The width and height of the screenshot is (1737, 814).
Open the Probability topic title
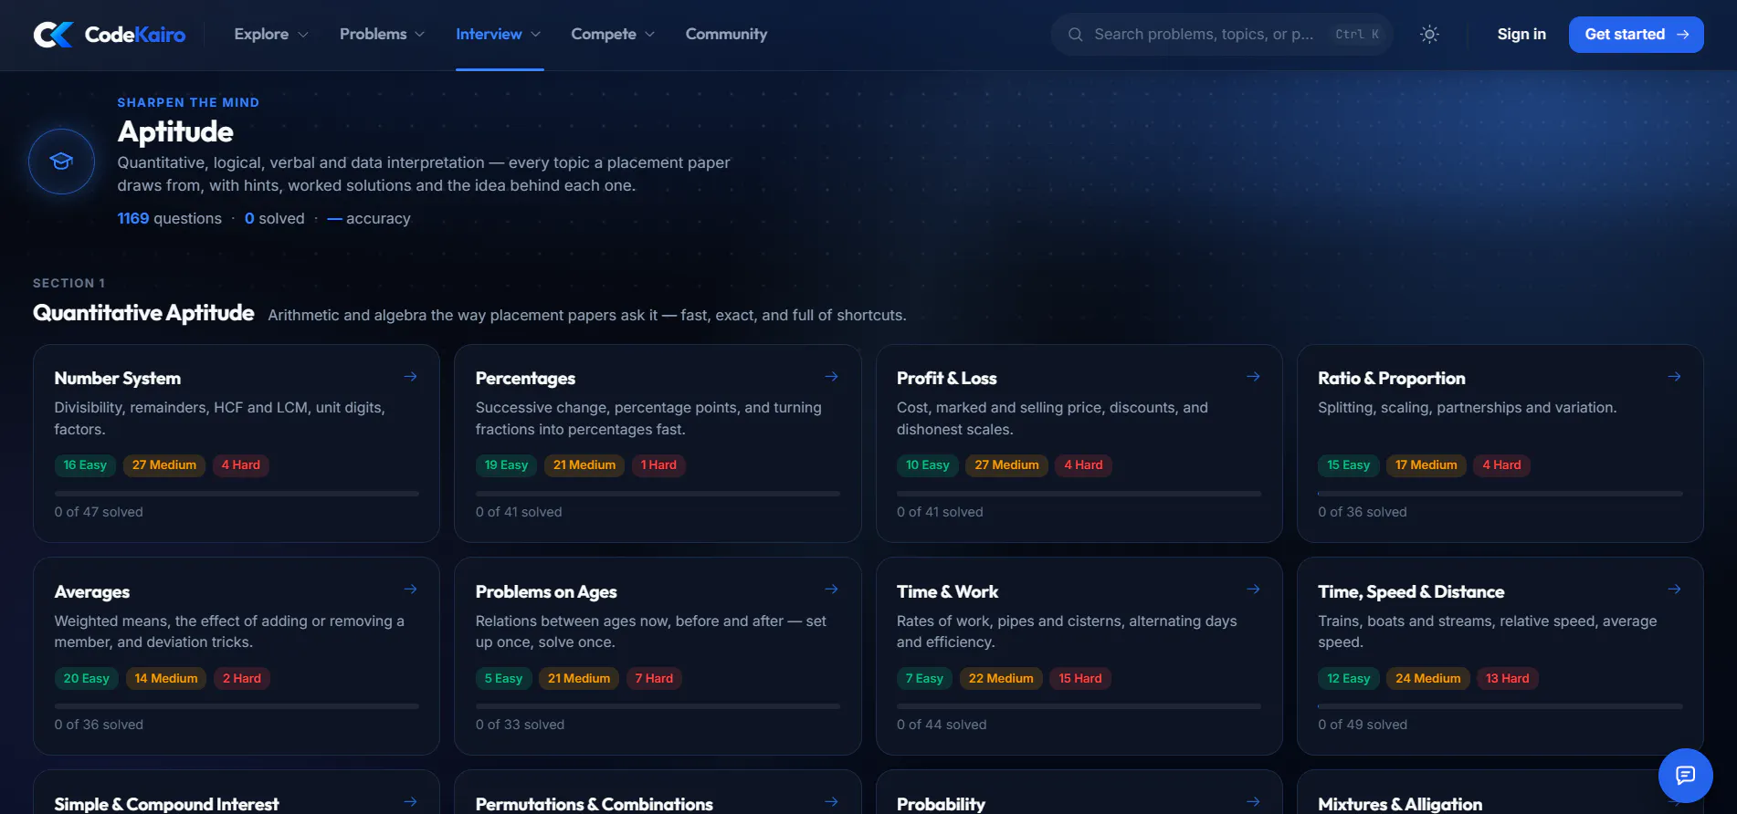point(941,804)
